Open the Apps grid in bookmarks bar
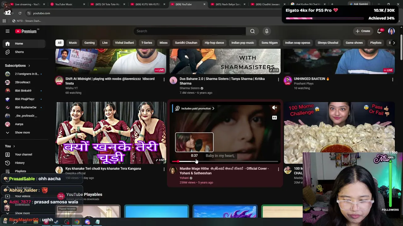The image size is (403, 226). [x=4, y=21]
